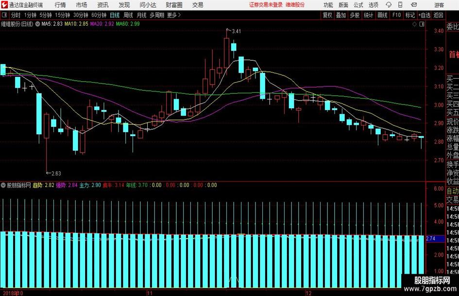Click the 维维股份(日线) chart title
459x296 pixels.
(17, 24)
